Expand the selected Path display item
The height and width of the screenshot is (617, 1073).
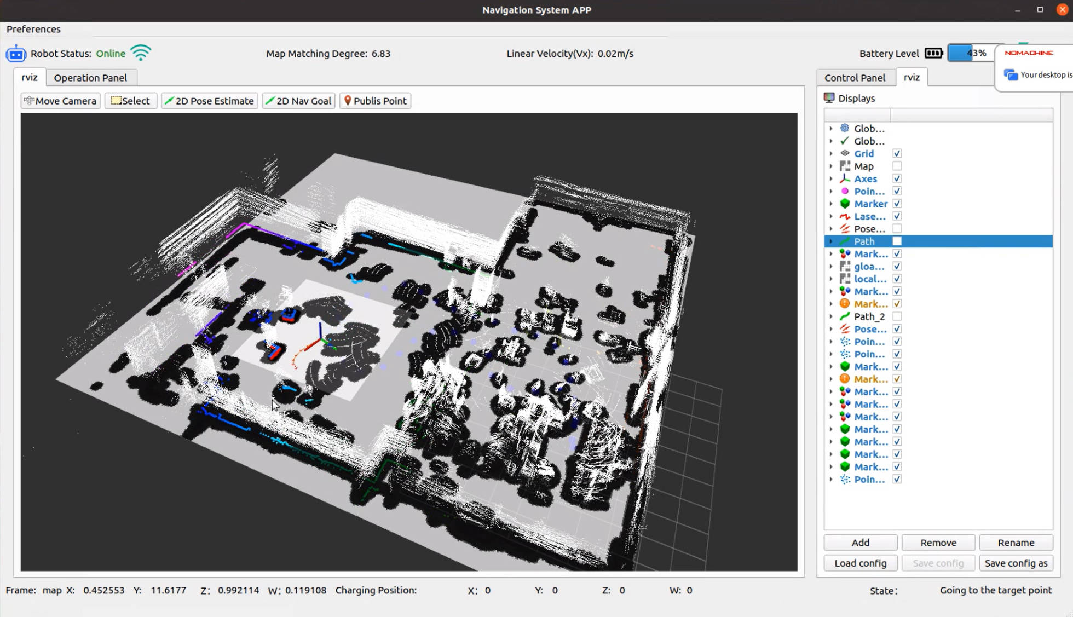point(831,241)
